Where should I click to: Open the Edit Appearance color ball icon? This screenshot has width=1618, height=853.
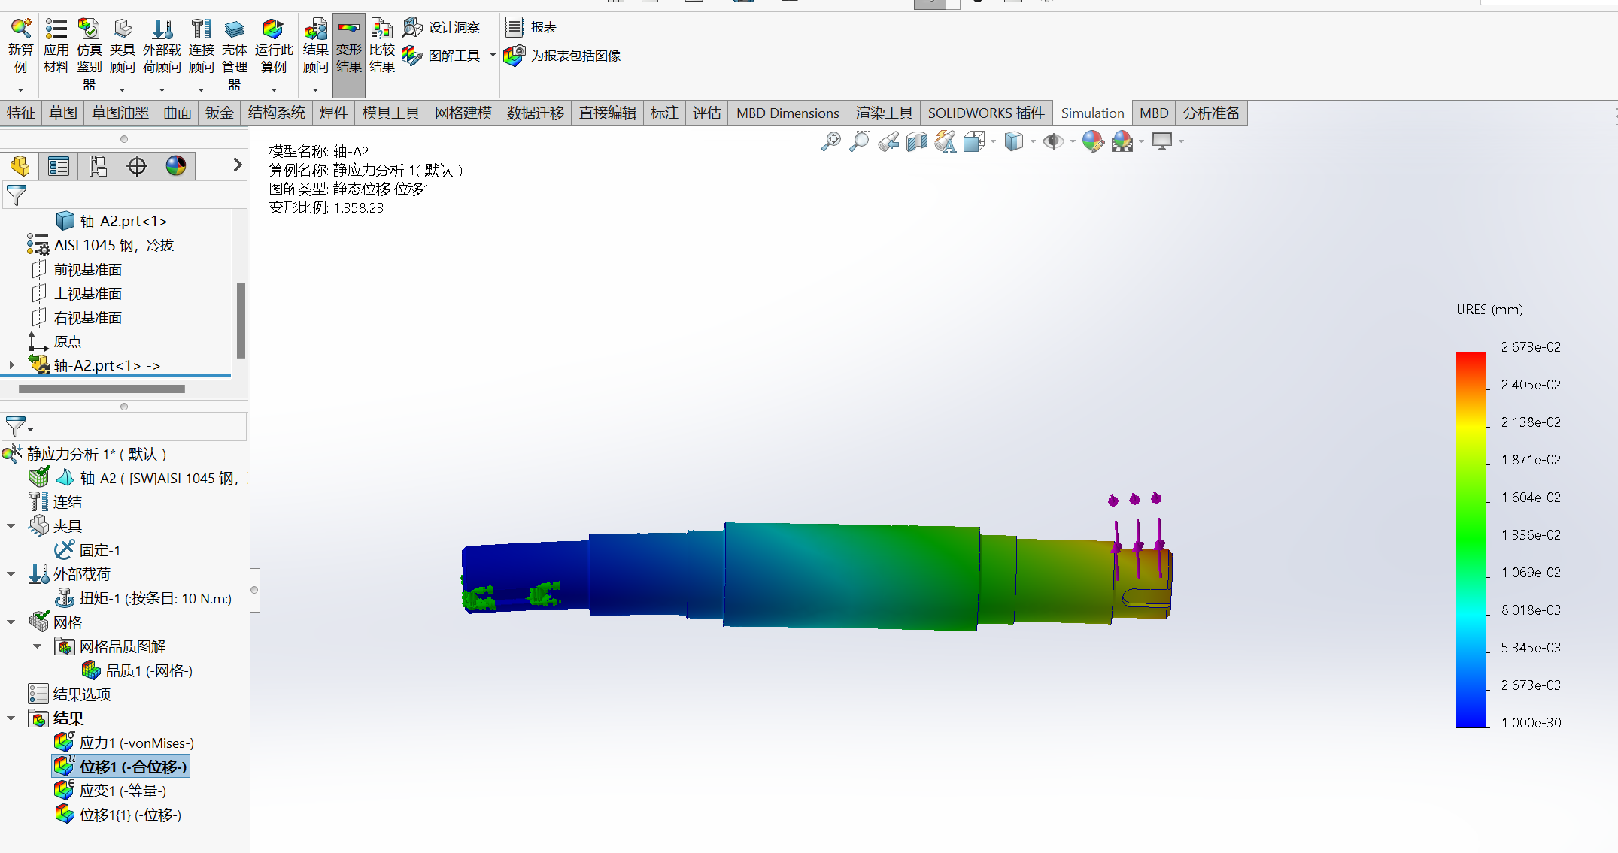(1092, 141)
